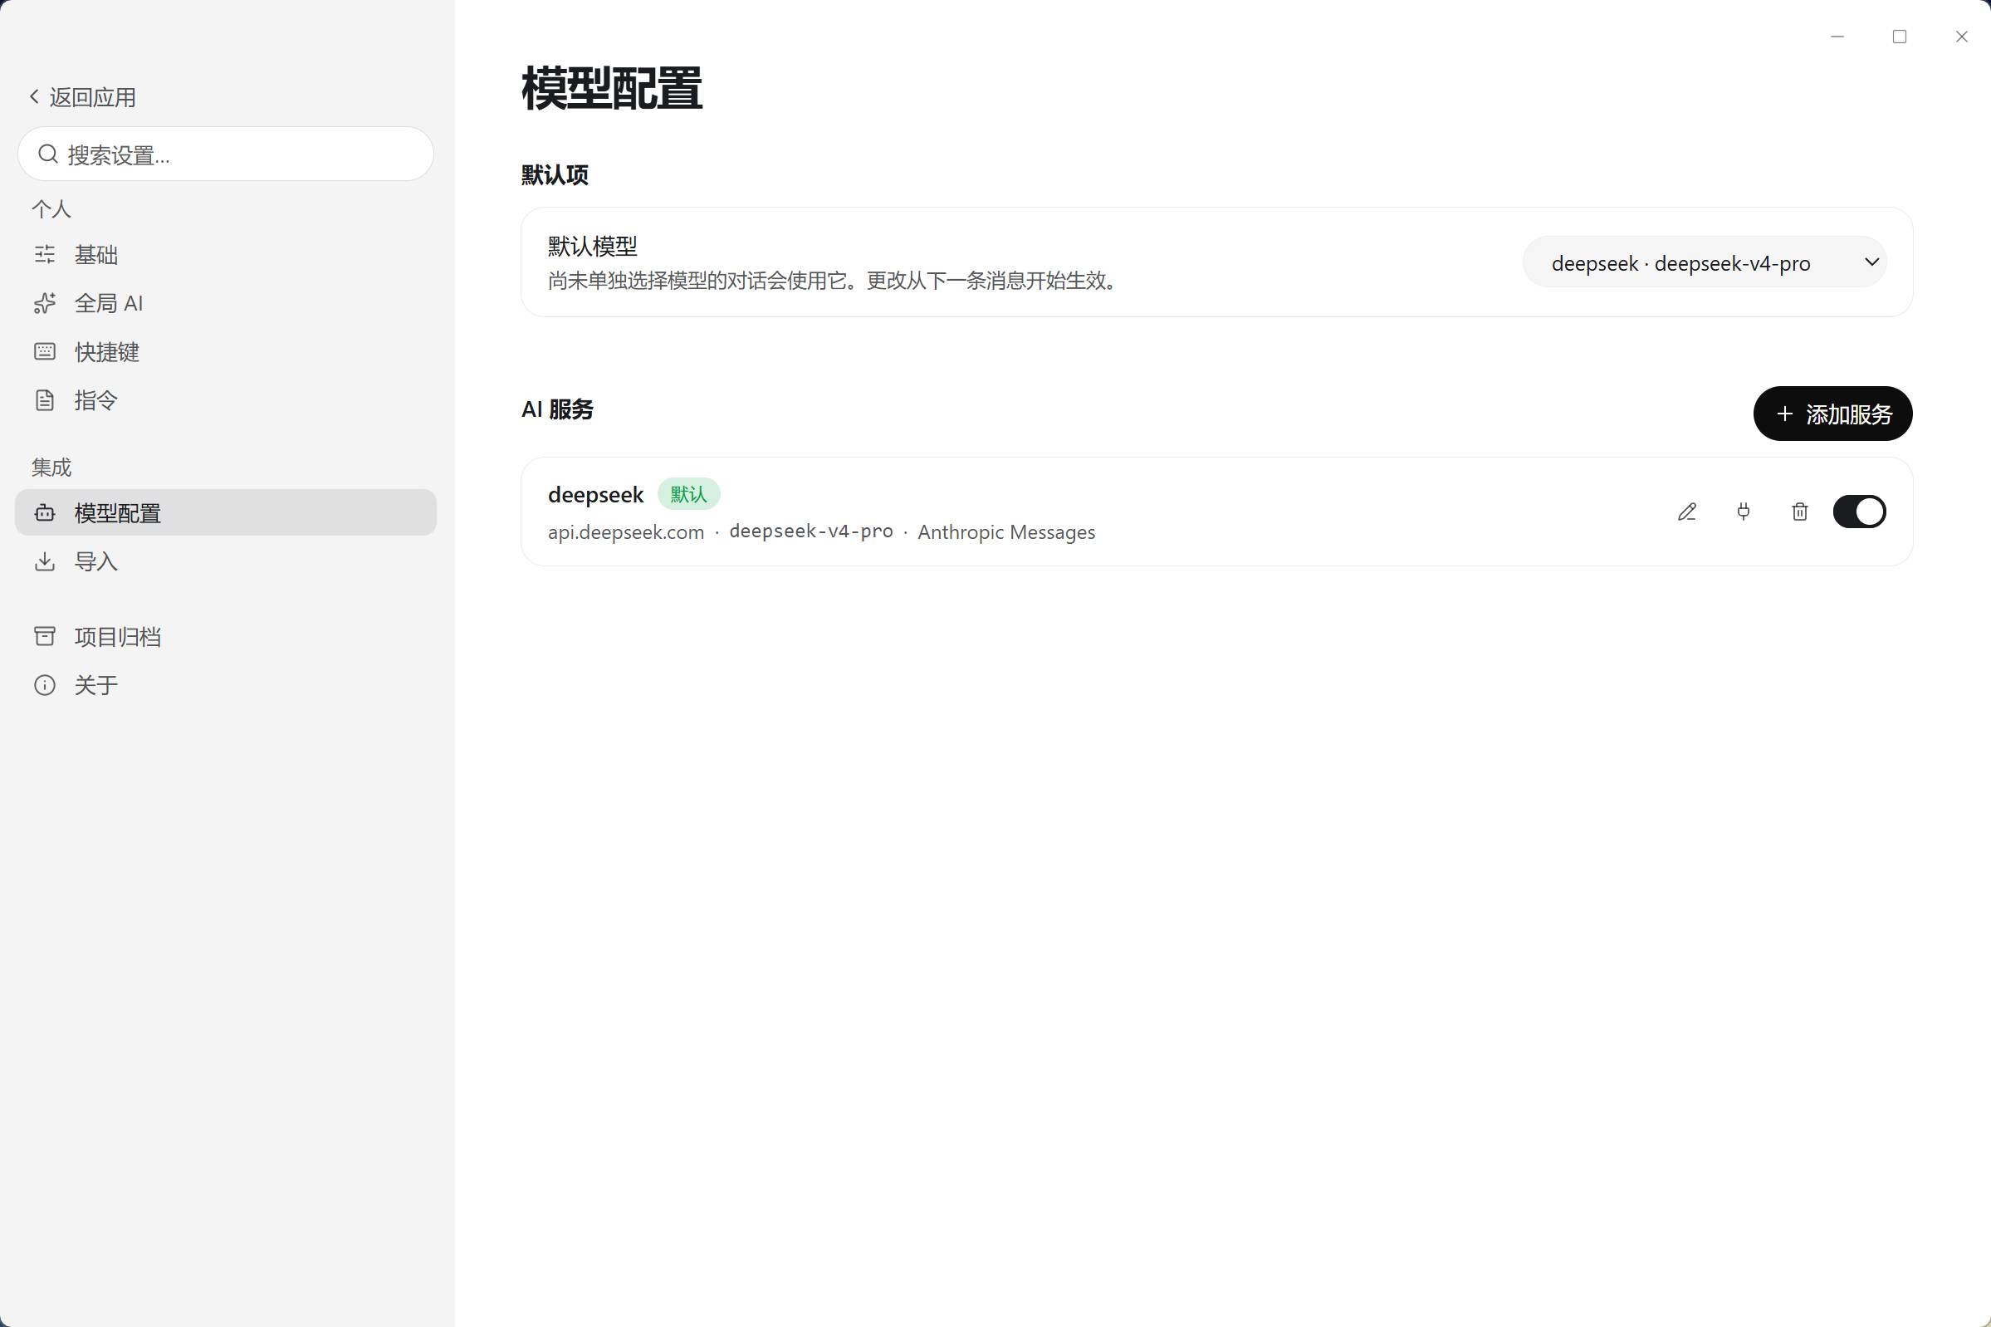The image size is (1991, 1327).
Task: Open the 快捷键 settings section
Action: click(226, 351)
